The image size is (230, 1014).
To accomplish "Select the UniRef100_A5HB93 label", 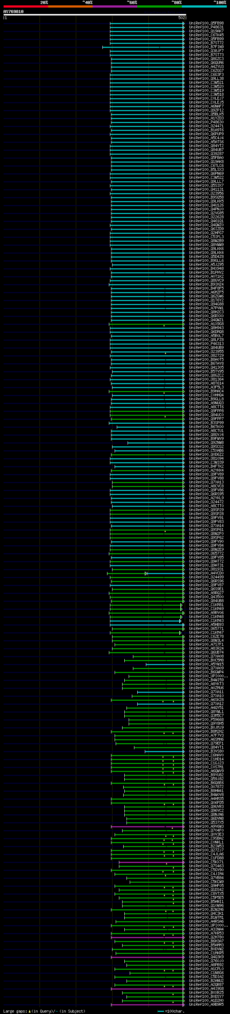I will click(x=206, y=625).
